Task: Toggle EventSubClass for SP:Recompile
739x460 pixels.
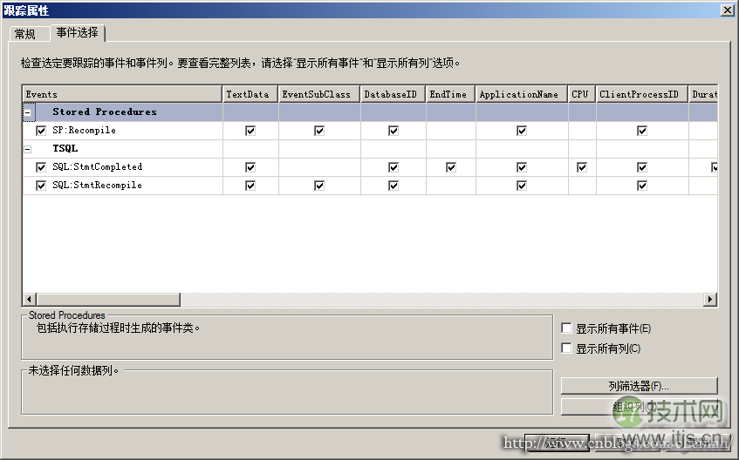Action: coord(319,131)
